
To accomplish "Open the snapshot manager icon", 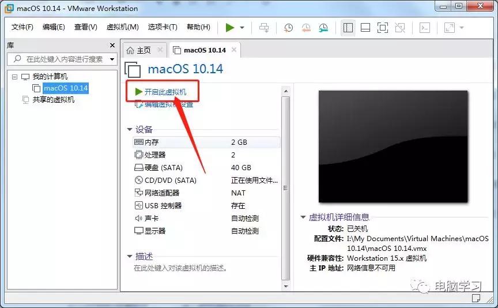I will coord(323,28).
